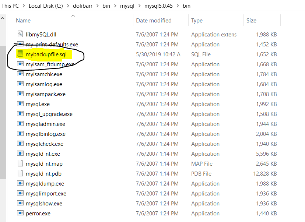Sort the list by Size column
Screen dimensions: 305x222
(251, 21)
